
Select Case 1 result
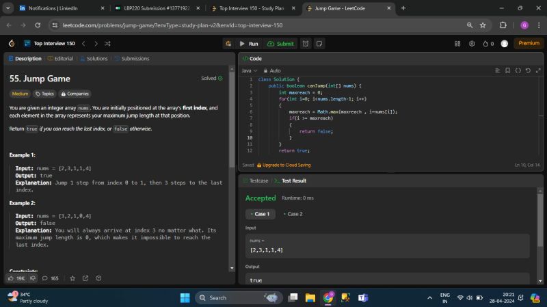pos(261,214)
